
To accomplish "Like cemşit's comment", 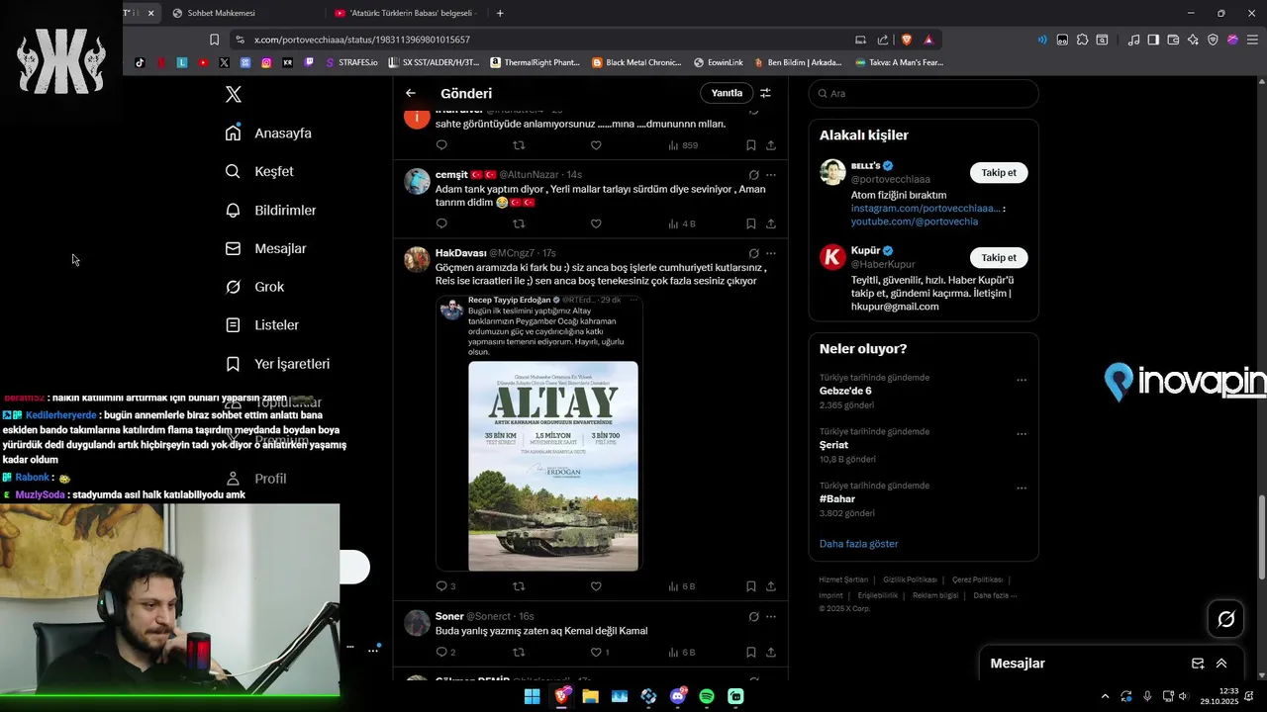I will point(596,223).
